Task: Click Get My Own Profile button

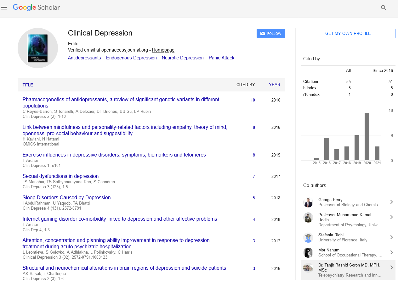Action: pos(348,34)
